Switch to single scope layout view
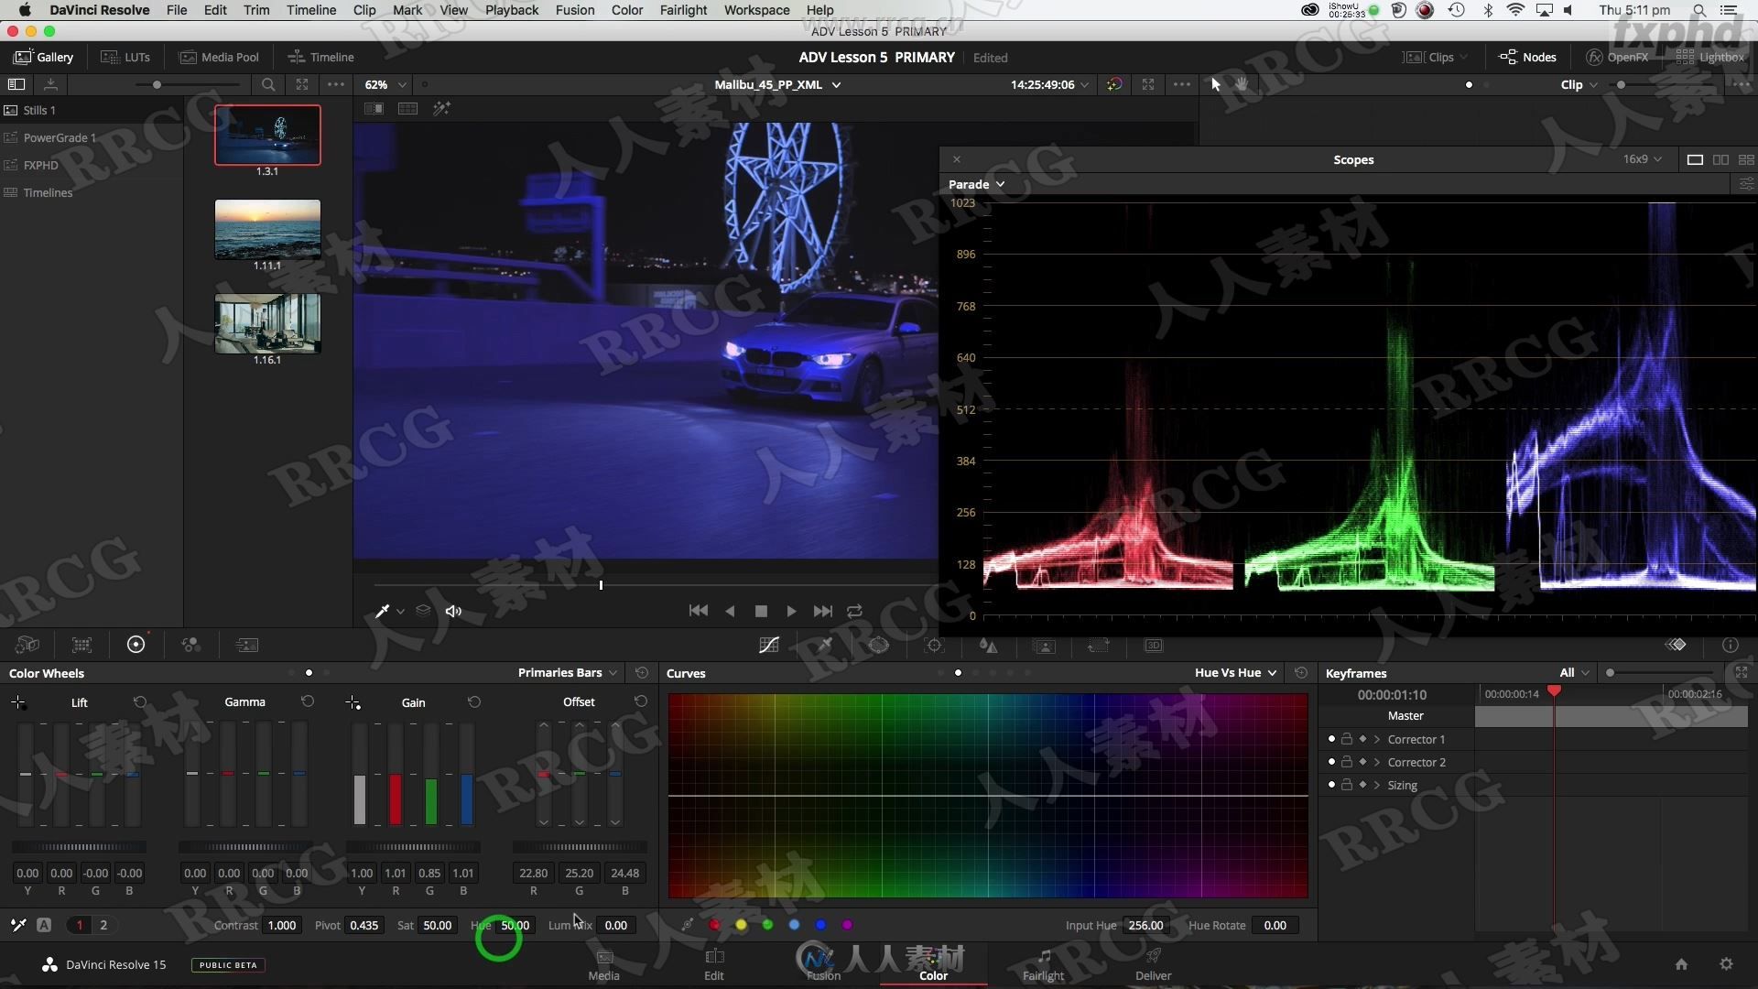Image resolution: width=1758 pixels, height=989 pixels. (1695, 159)
